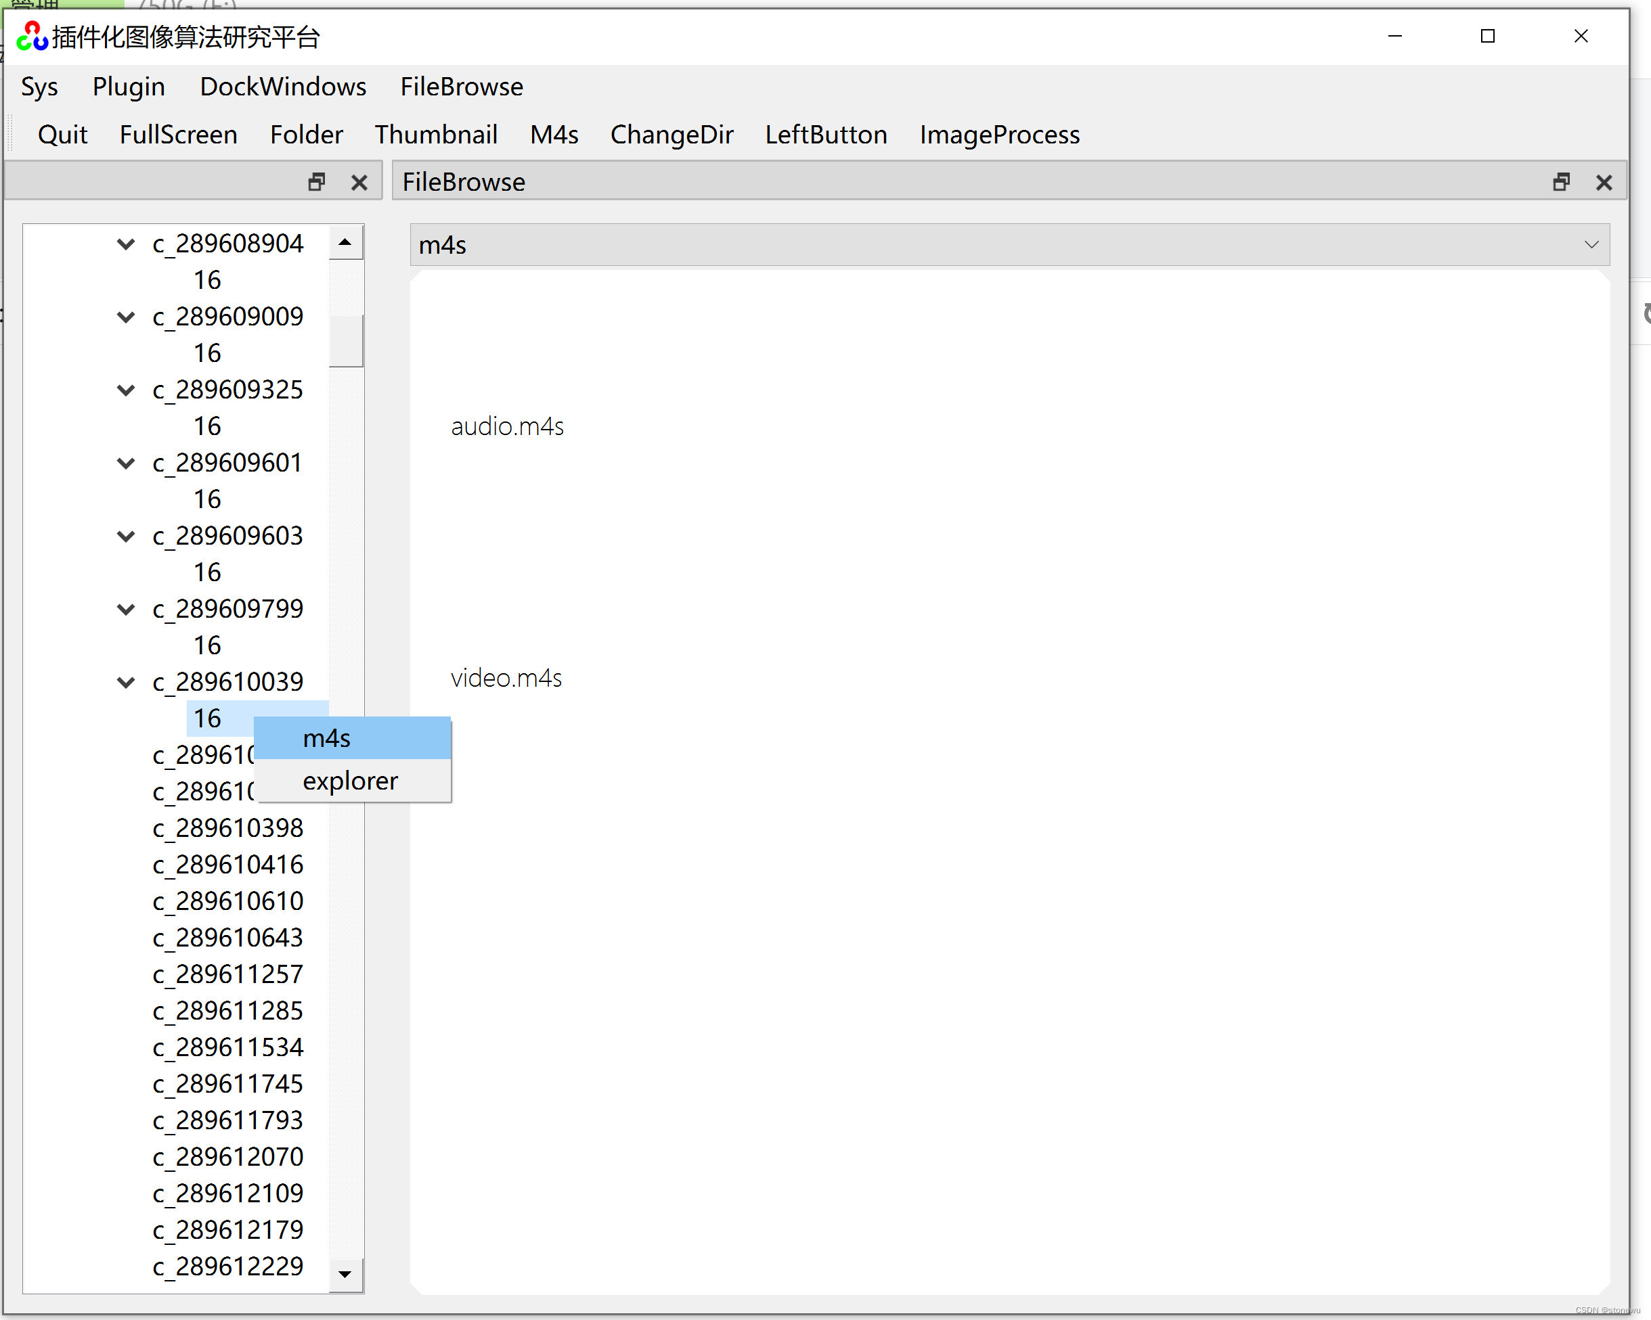Select tree item c_289611745
Image resolution: width=1651 pixels, height=1320 pixels.
pyautogui.click(x=228, y=1085)
